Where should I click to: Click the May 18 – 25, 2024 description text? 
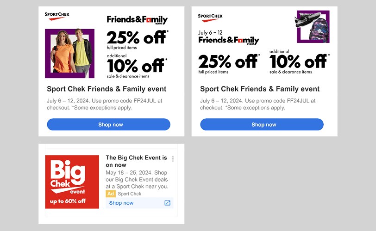pos(137,180)
